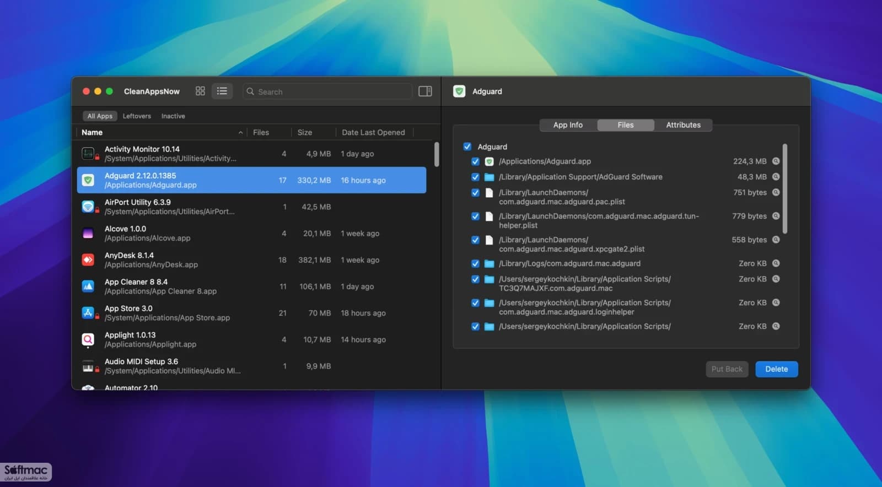
Task: Select the Applight 1.0.13 row
Action: (251, 339)
